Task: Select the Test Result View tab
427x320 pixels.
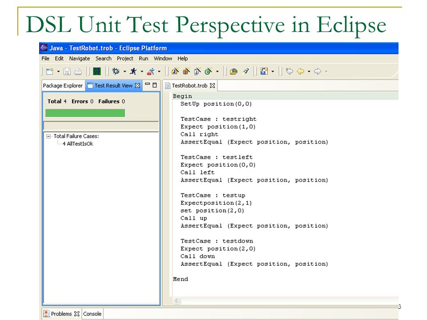Action: coord(113,85)
